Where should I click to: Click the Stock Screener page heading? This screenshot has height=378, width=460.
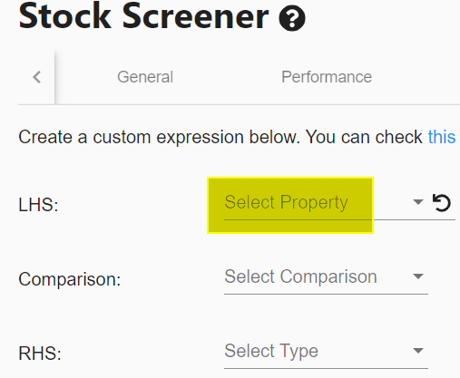[x=143, y=15]
